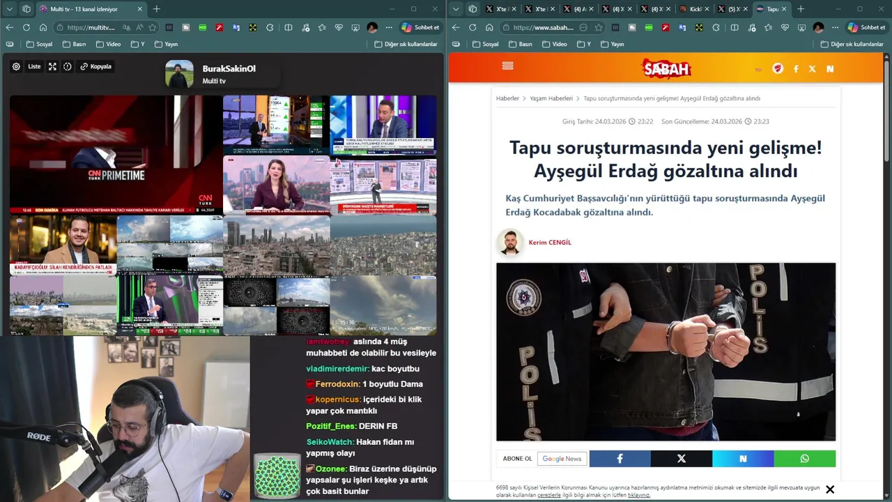892x502 pixels.
Task: Click the Liste button in Multi tv
Action: (34, 67)
